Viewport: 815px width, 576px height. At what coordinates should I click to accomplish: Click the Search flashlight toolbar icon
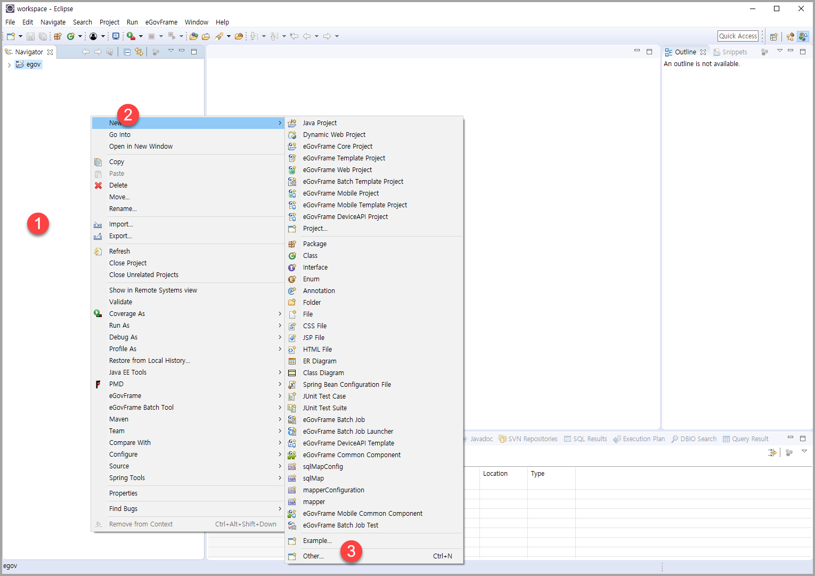point(218,36)
